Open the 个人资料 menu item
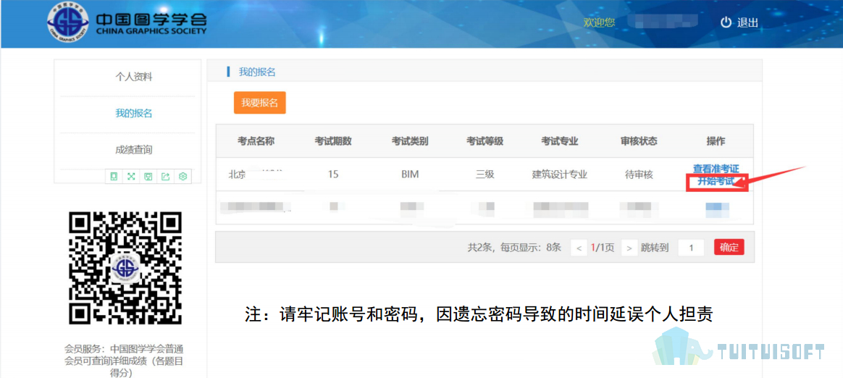843x378 pixels. [x=134, y=77]
